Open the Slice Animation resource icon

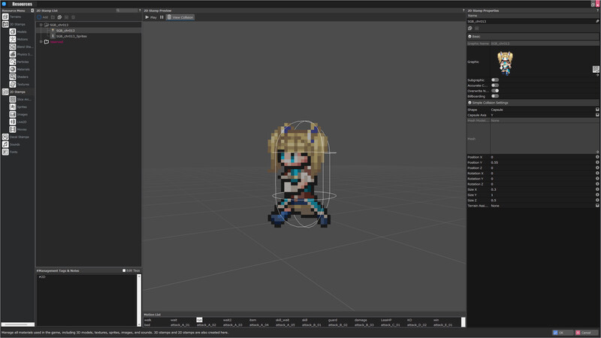coord(13,99)
